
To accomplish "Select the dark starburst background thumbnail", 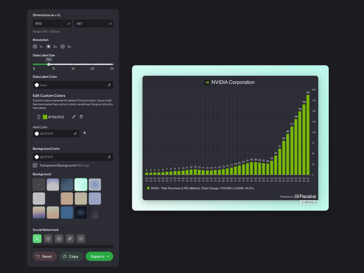I will pos(81,212).
